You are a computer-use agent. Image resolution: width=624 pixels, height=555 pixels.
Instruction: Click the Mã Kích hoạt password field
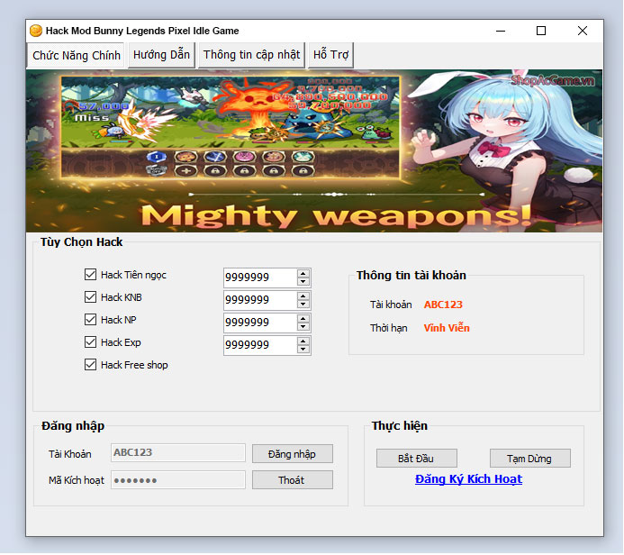(x=178, y=480)
